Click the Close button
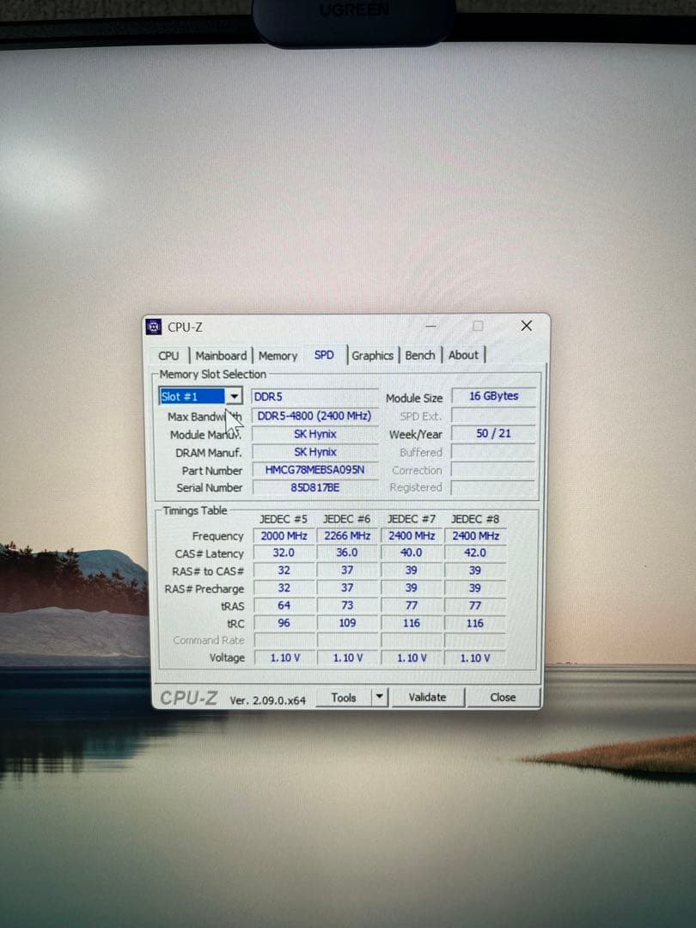 503,698
